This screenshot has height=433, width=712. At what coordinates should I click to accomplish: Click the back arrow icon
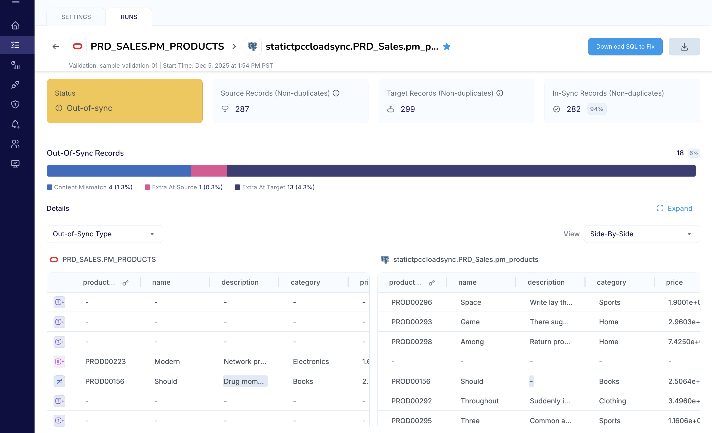(56, 46)
